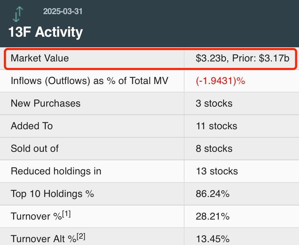Viewport: 299px width, 245px height.
Task: Click the 13F Activity heading
Action: pyautogui.click(x=46, y=32)
